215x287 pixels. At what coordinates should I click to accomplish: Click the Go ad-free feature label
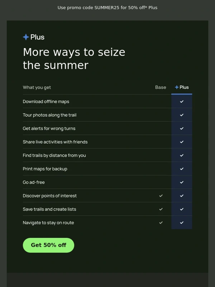(34, 182)
